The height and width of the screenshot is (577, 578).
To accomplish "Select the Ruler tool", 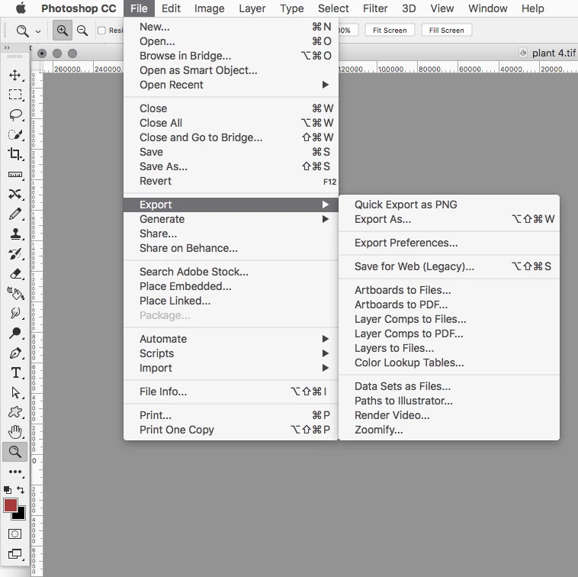I will tap(15, 174).
